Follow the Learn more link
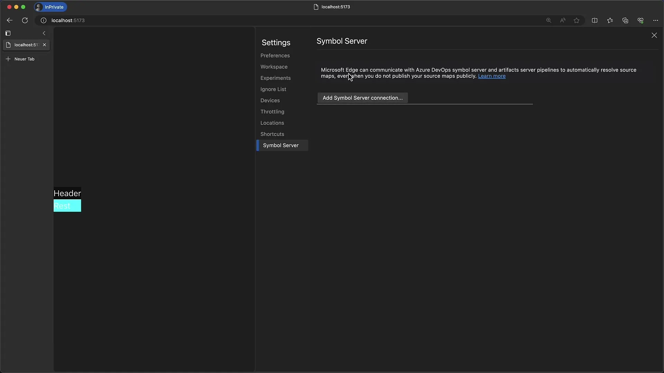664x373 pixels. [x=491, y=76]
